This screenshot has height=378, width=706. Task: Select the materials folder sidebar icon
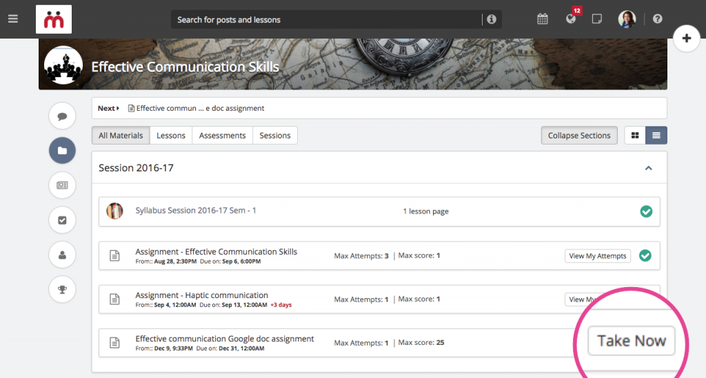click(62, 151)
